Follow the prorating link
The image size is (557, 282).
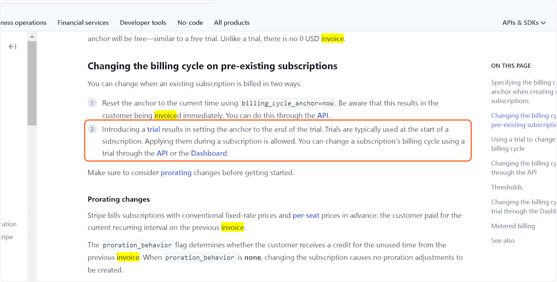click(176, 173)
